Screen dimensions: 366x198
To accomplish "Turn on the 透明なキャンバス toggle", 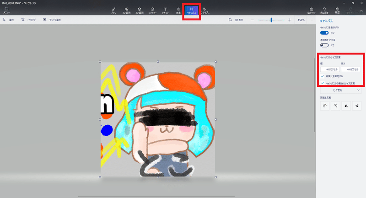I will [324, 45].
